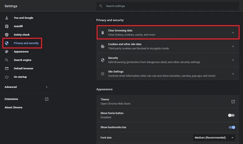The image size is (243, 144).
Task: Click the Search settings input field
Action: click(x=168, y=6)
